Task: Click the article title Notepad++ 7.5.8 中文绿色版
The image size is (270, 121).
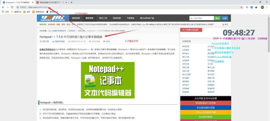Action: point(71,37)
